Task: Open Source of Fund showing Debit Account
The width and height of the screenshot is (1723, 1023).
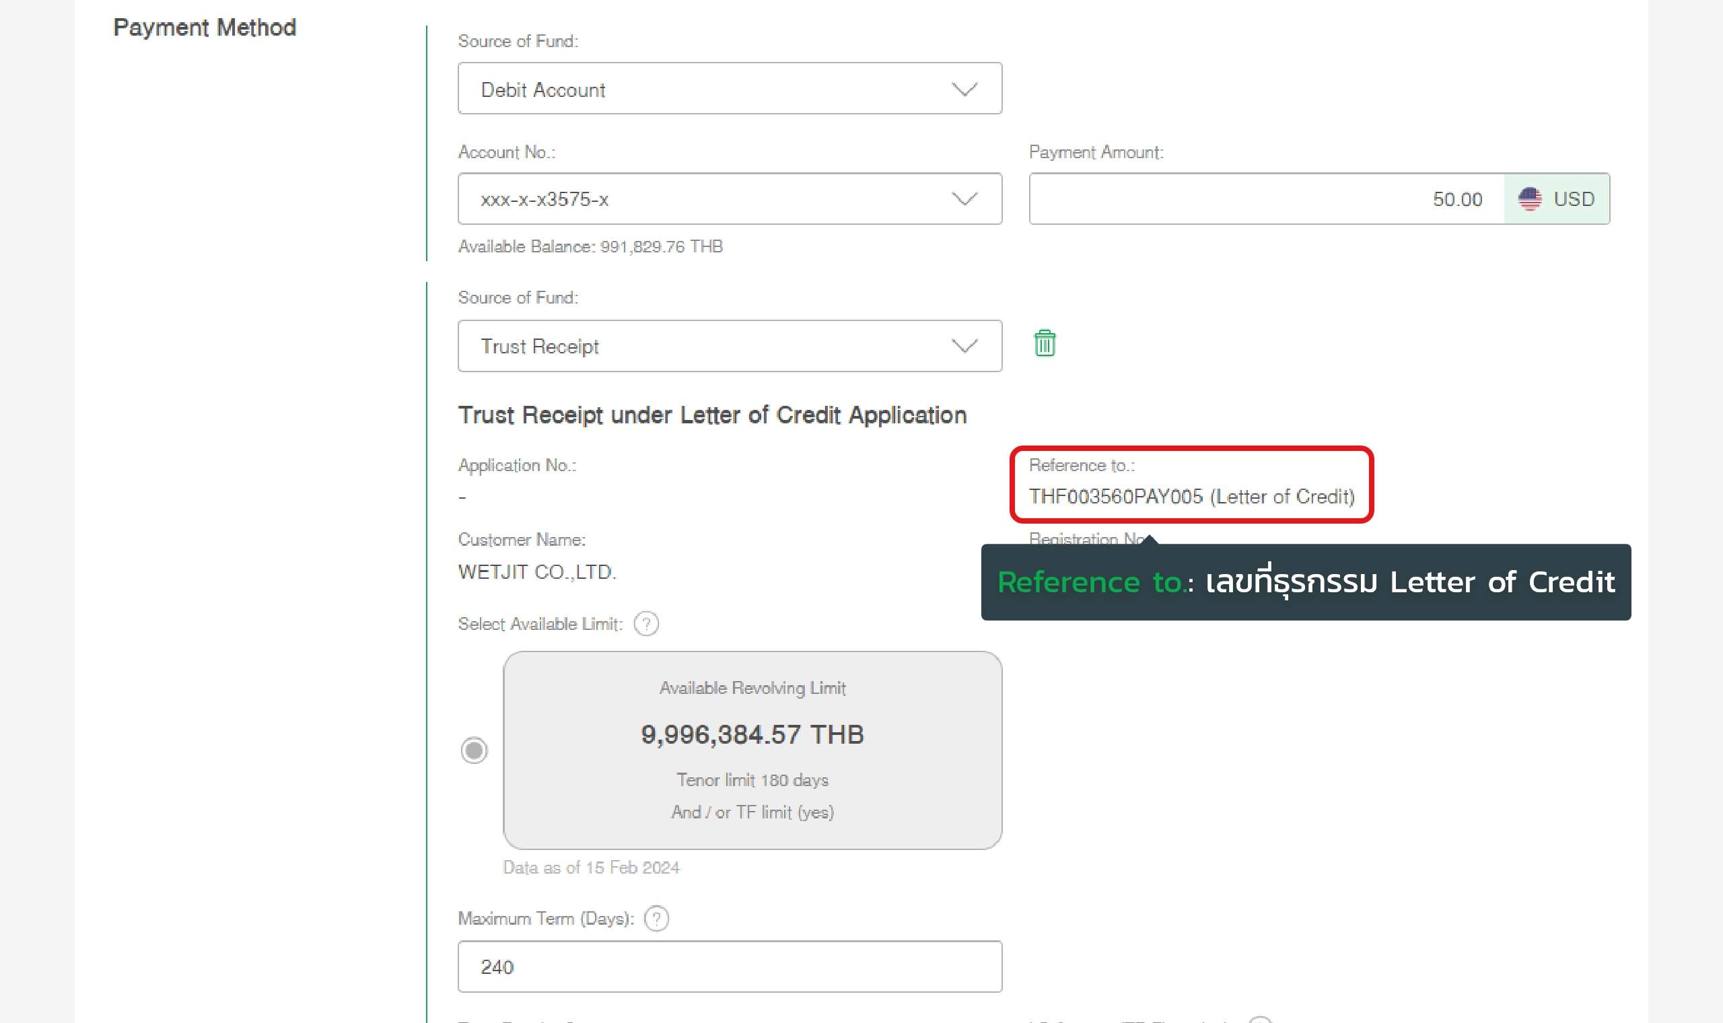Action: pos(717,90)
